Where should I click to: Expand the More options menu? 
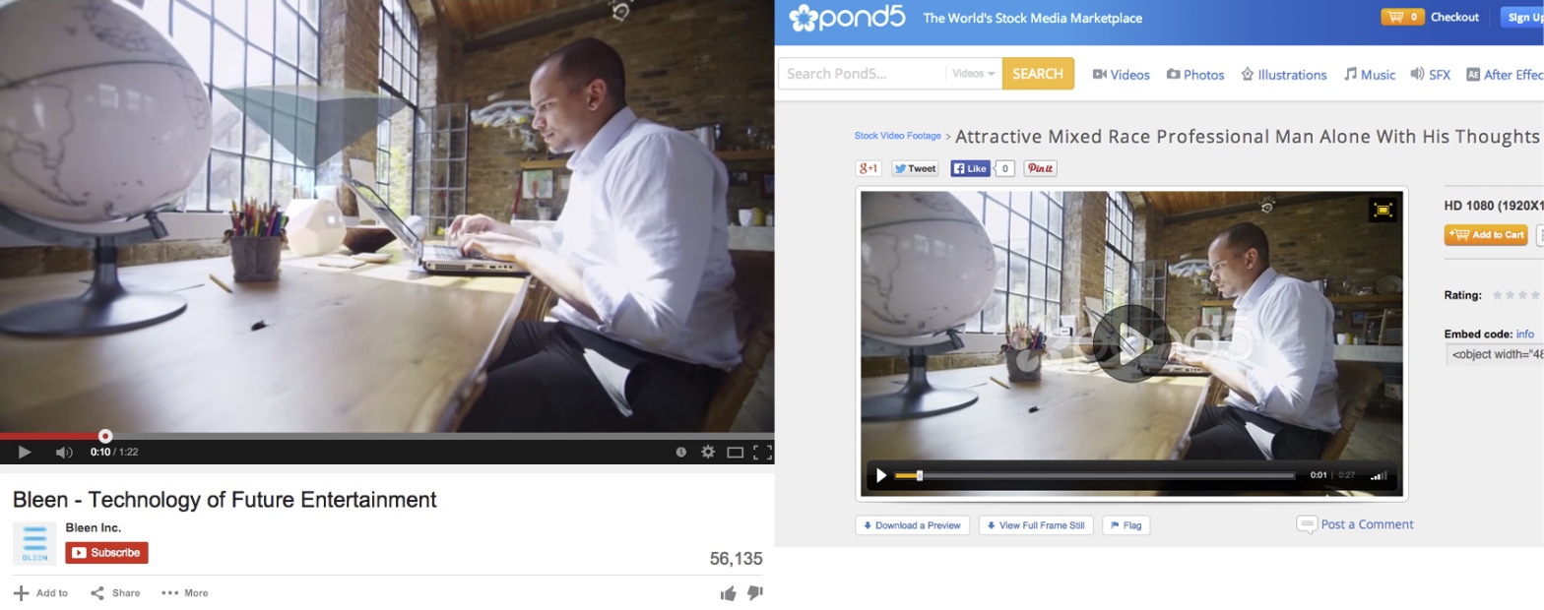[x=185, y=593]
